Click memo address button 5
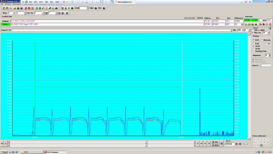The width and height of the screenshot is (273, 154). coord(268,139)
